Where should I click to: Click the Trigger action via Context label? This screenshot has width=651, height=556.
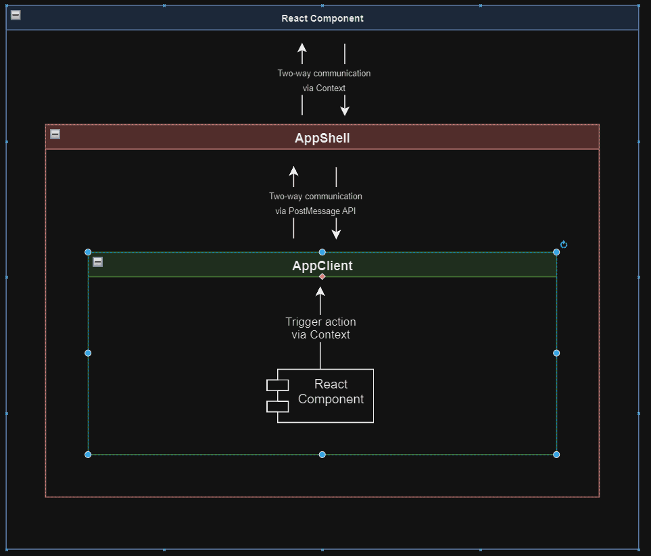tap(320, 328)
